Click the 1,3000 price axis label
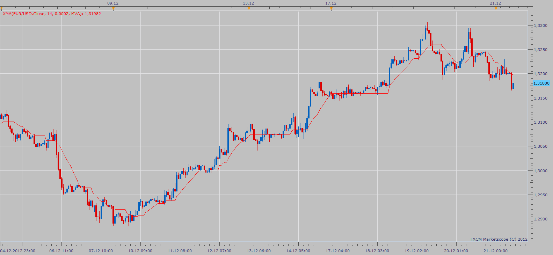 click(x=540, y=171)
